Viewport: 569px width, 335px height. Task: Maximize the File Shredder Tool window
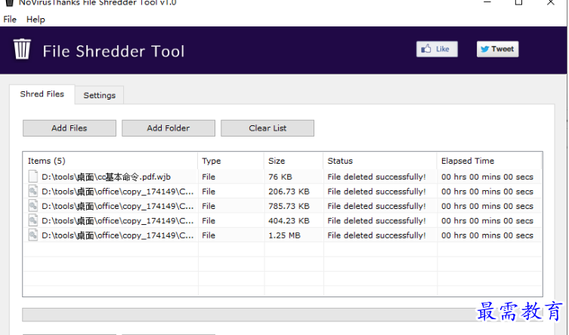coord(519,2)
